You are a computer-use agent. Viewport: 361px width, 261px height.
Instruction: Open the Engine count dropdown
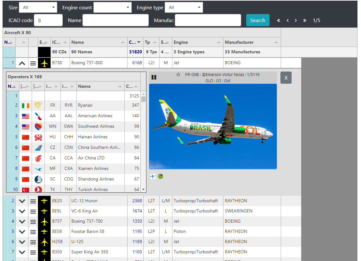coord(113,7)
